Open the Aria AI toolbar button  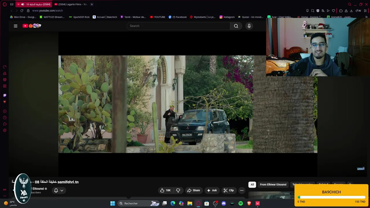[x=358, y=11]
